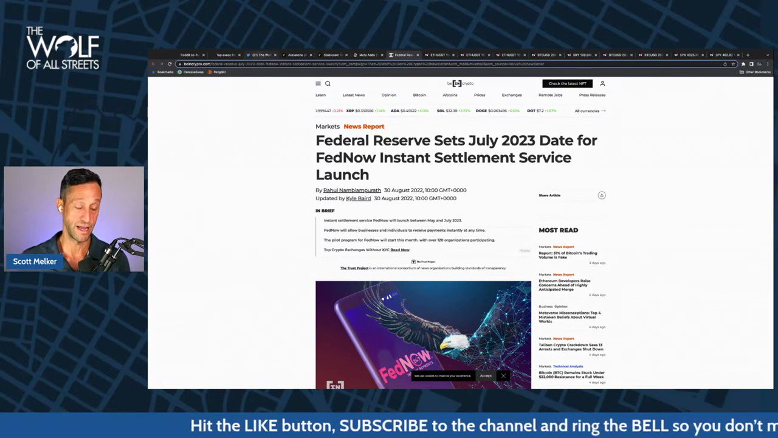778x438 pixels.
Task: Switch to the DXY browser tab
Action: click(x=582, y=55)
